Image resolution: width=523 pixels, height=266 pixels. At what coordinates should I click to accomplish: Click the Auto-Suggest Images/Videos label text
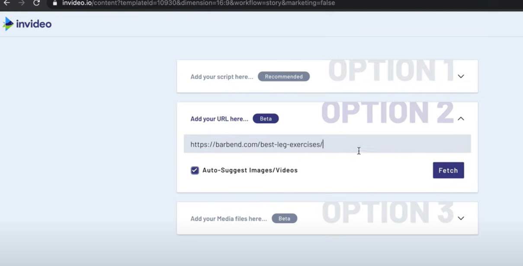pyautogui.click(x=250, y=170)
